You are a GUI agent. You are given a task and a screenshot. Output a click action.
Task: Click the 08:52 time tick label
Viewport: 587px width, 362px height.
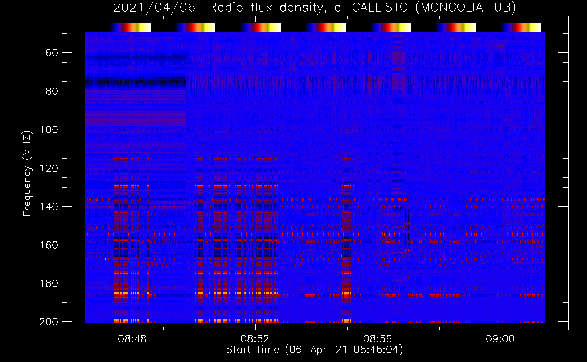click(255, 339)
